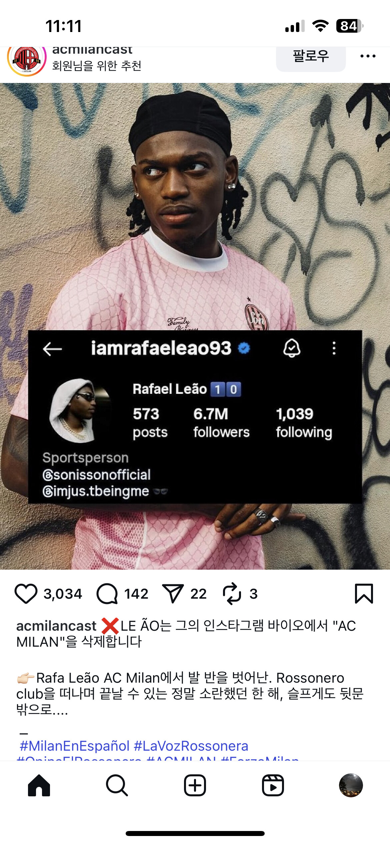
Task: Go to Home tab in bottom bar
Action: tap(39, 785)
